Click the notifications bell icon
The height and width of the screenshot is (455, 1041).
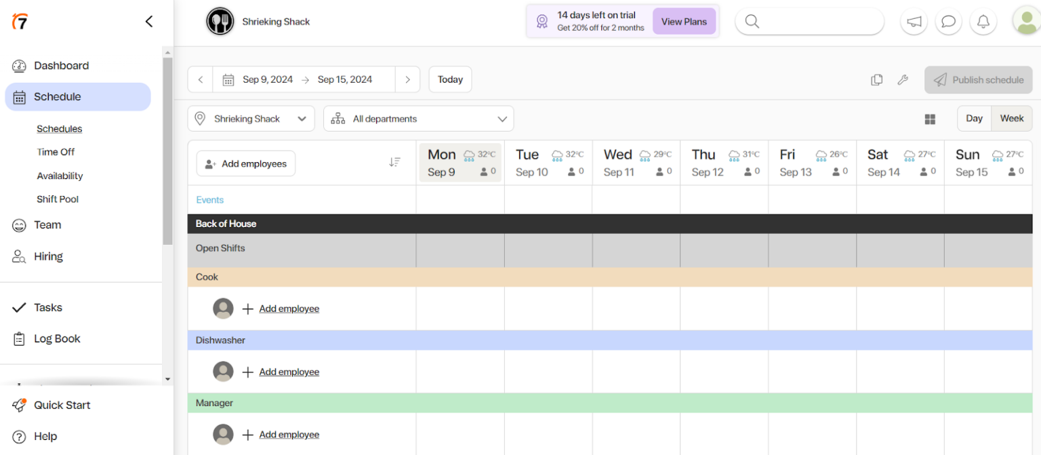(983, 21)
